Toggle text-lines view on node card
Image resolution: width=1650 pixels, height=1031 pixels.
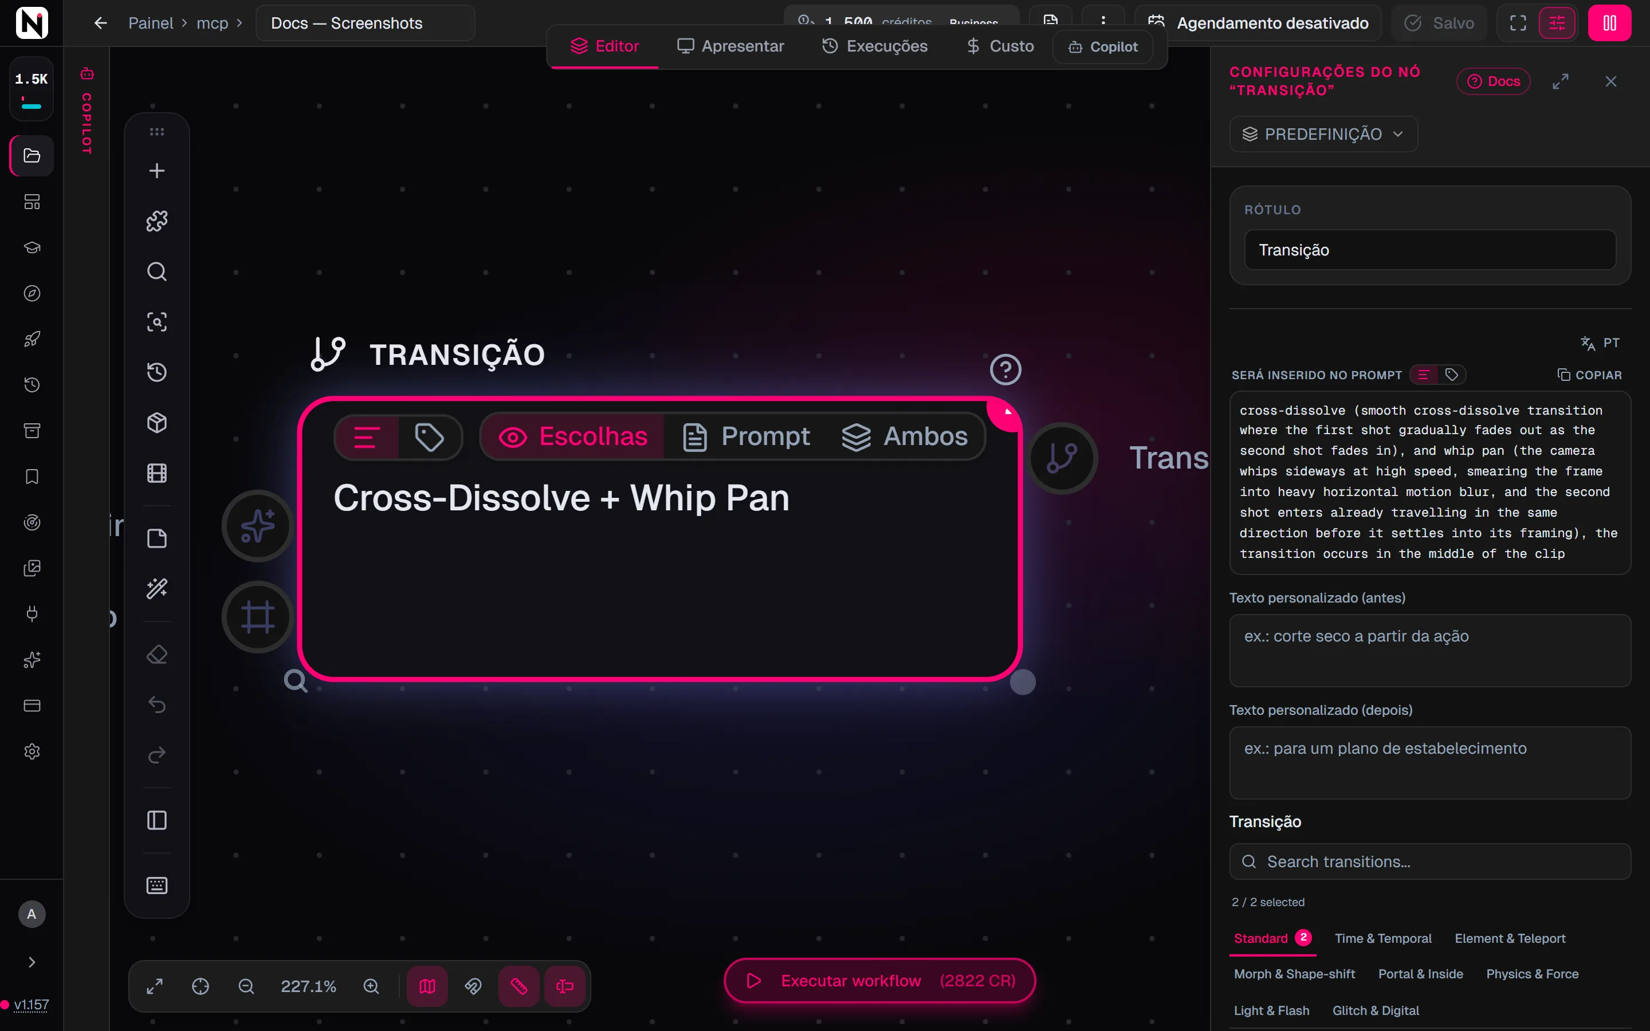click(x=367, y=437)
